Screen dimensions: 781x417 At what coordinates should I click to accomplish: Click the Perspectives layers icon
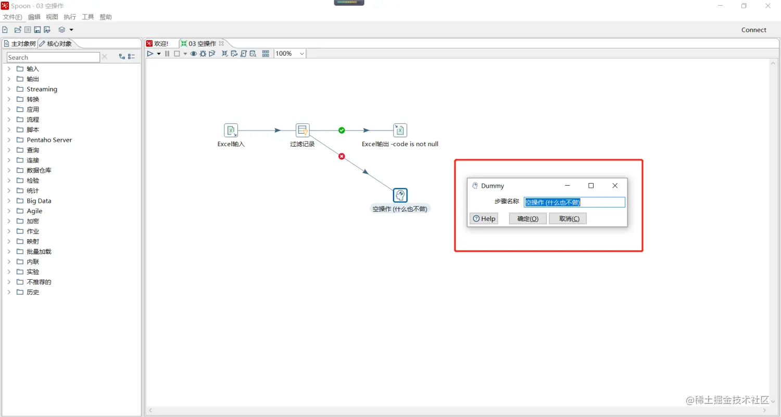click(62, 30)
